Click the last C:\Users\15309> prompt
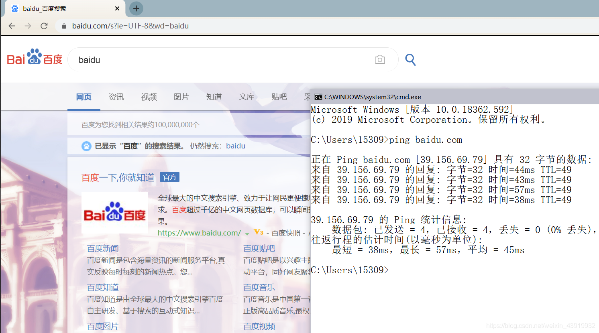Image resolution: width=599 pixels, height=333 pixels. [350, 270]
